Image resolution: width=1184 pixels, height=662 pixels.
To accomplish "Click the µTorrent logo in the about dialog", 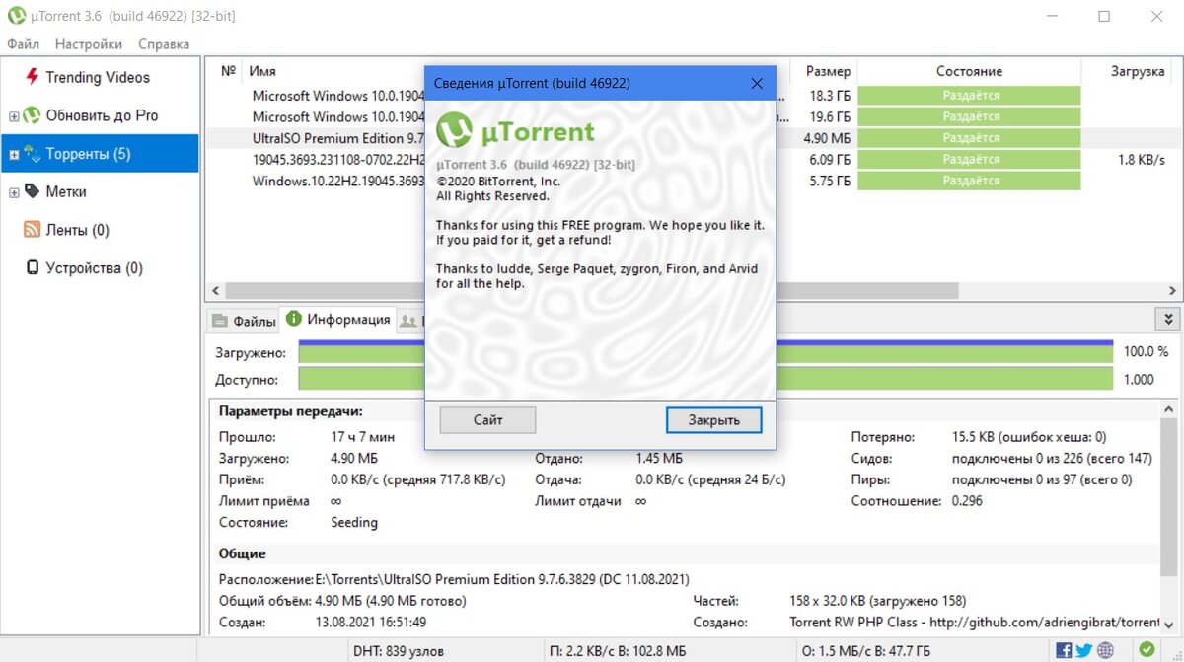I will click(x=516, y=130).
